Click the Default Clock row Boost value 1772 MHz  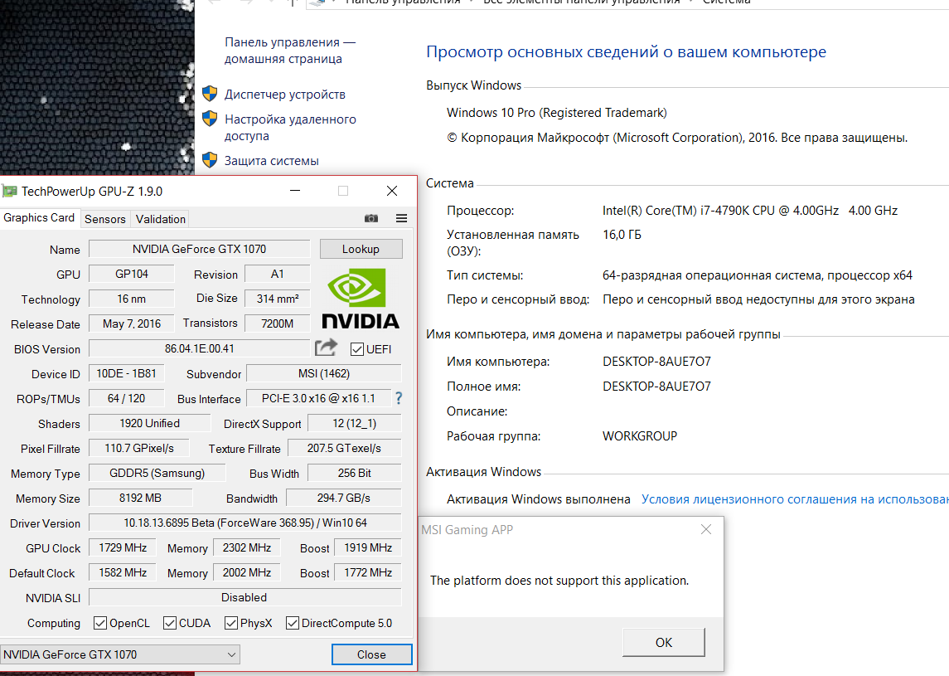(x=368, y=571)
